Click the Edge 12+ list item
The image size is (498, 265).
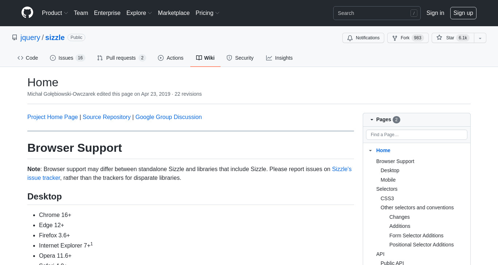51,225
